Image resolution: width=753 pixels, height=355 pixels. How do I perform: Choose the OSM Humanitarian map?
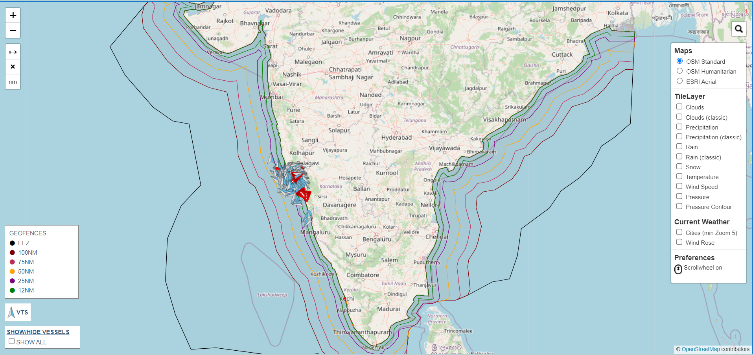pos(679,71)
